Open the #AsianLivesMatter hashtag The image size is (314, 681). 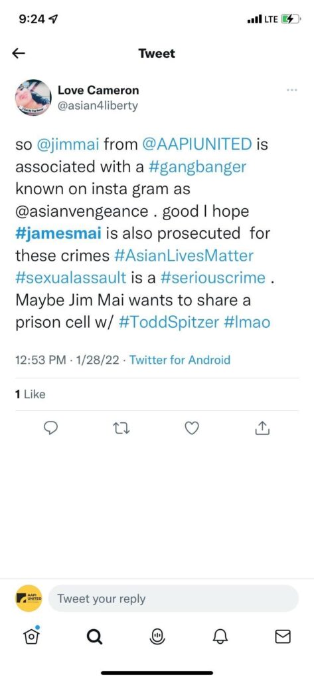coord(183,255)
